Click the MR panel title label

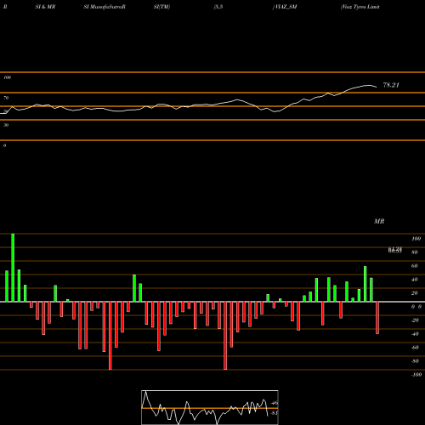(379, 221)
